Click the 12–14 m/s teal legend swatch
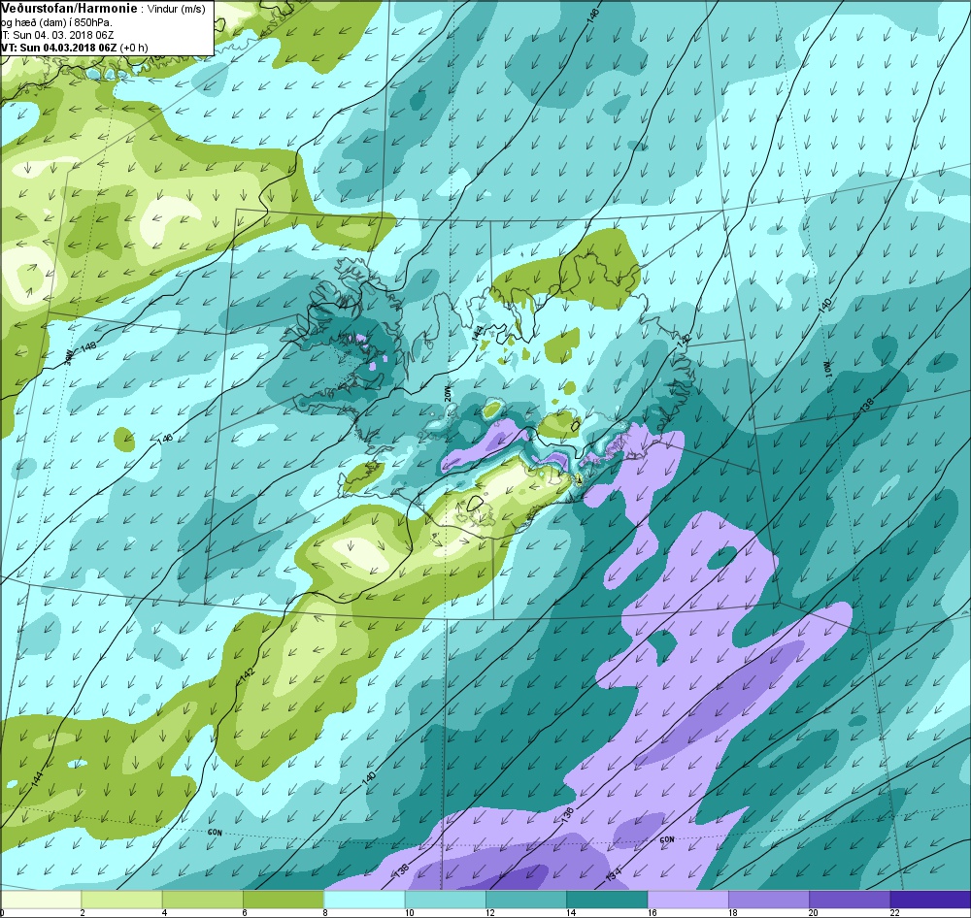 [525, 899]
